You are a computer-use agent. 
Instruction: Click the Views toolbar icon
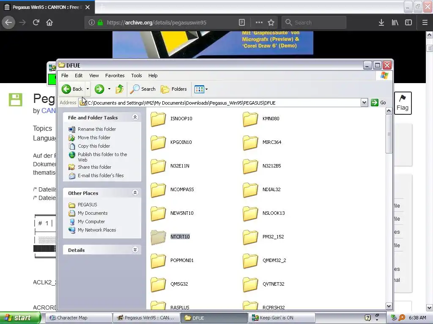coord(199,89)
